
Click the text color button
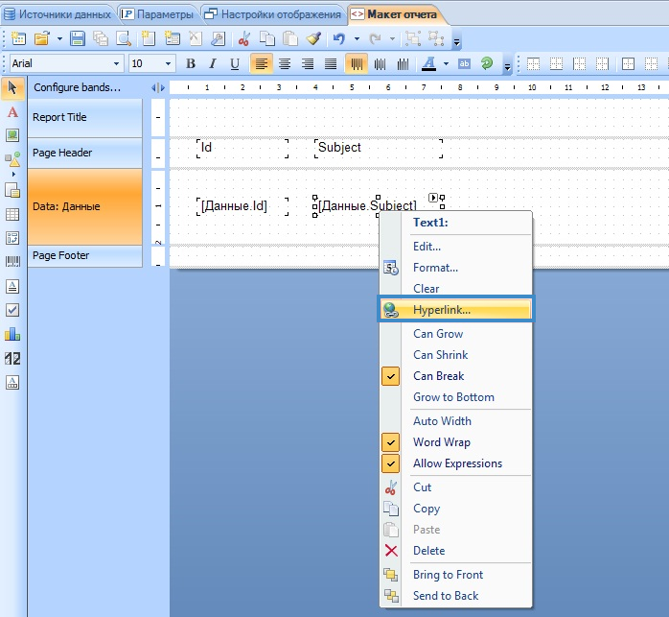[427, 64]
